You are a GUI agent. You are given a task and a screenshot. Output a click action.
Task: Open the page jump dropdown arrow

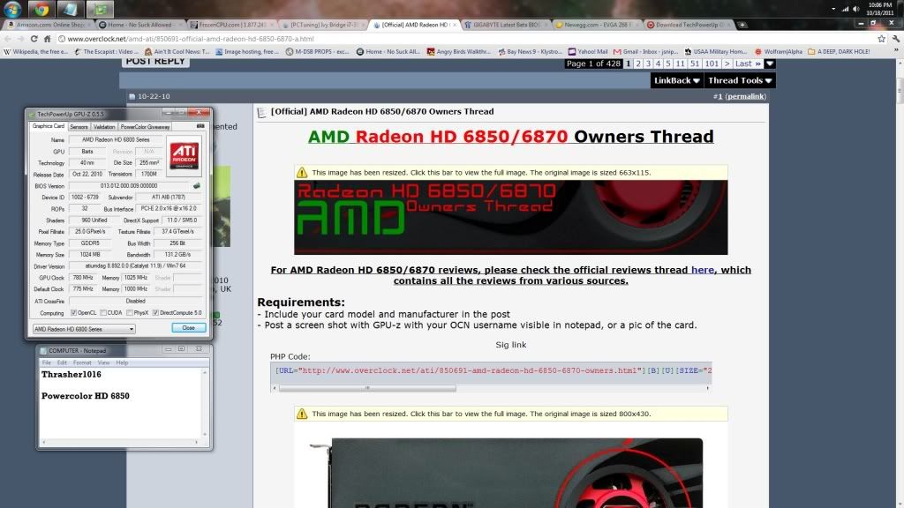770,63
